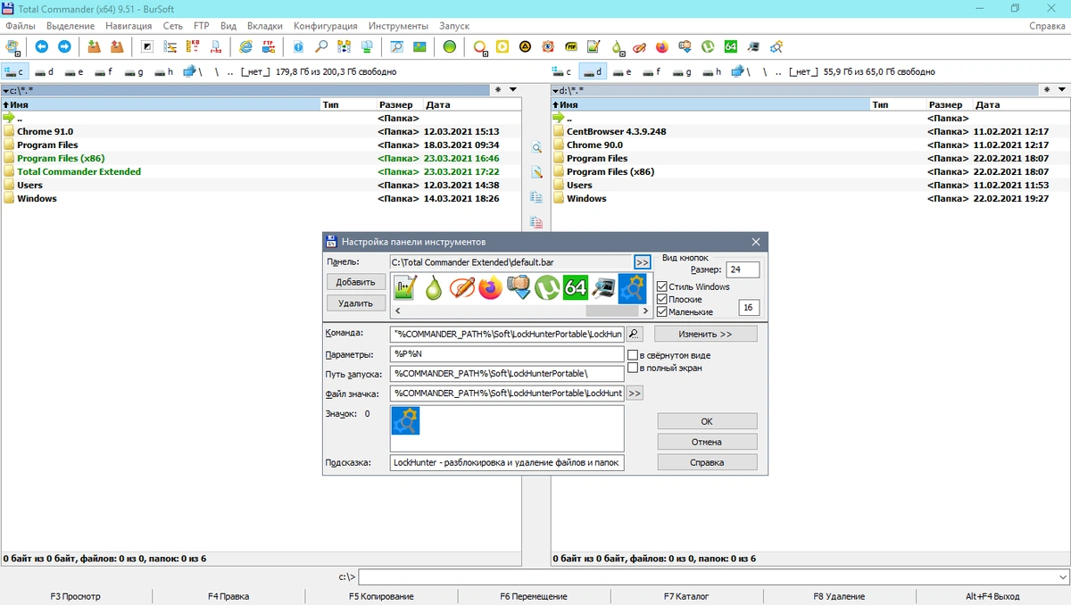Click the >> button next to icon file
This screenshot has width=1071, height=605.
(x=634, y=394)
